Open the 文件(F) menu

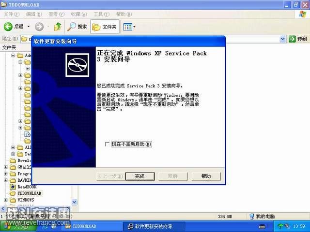point(12,14)
